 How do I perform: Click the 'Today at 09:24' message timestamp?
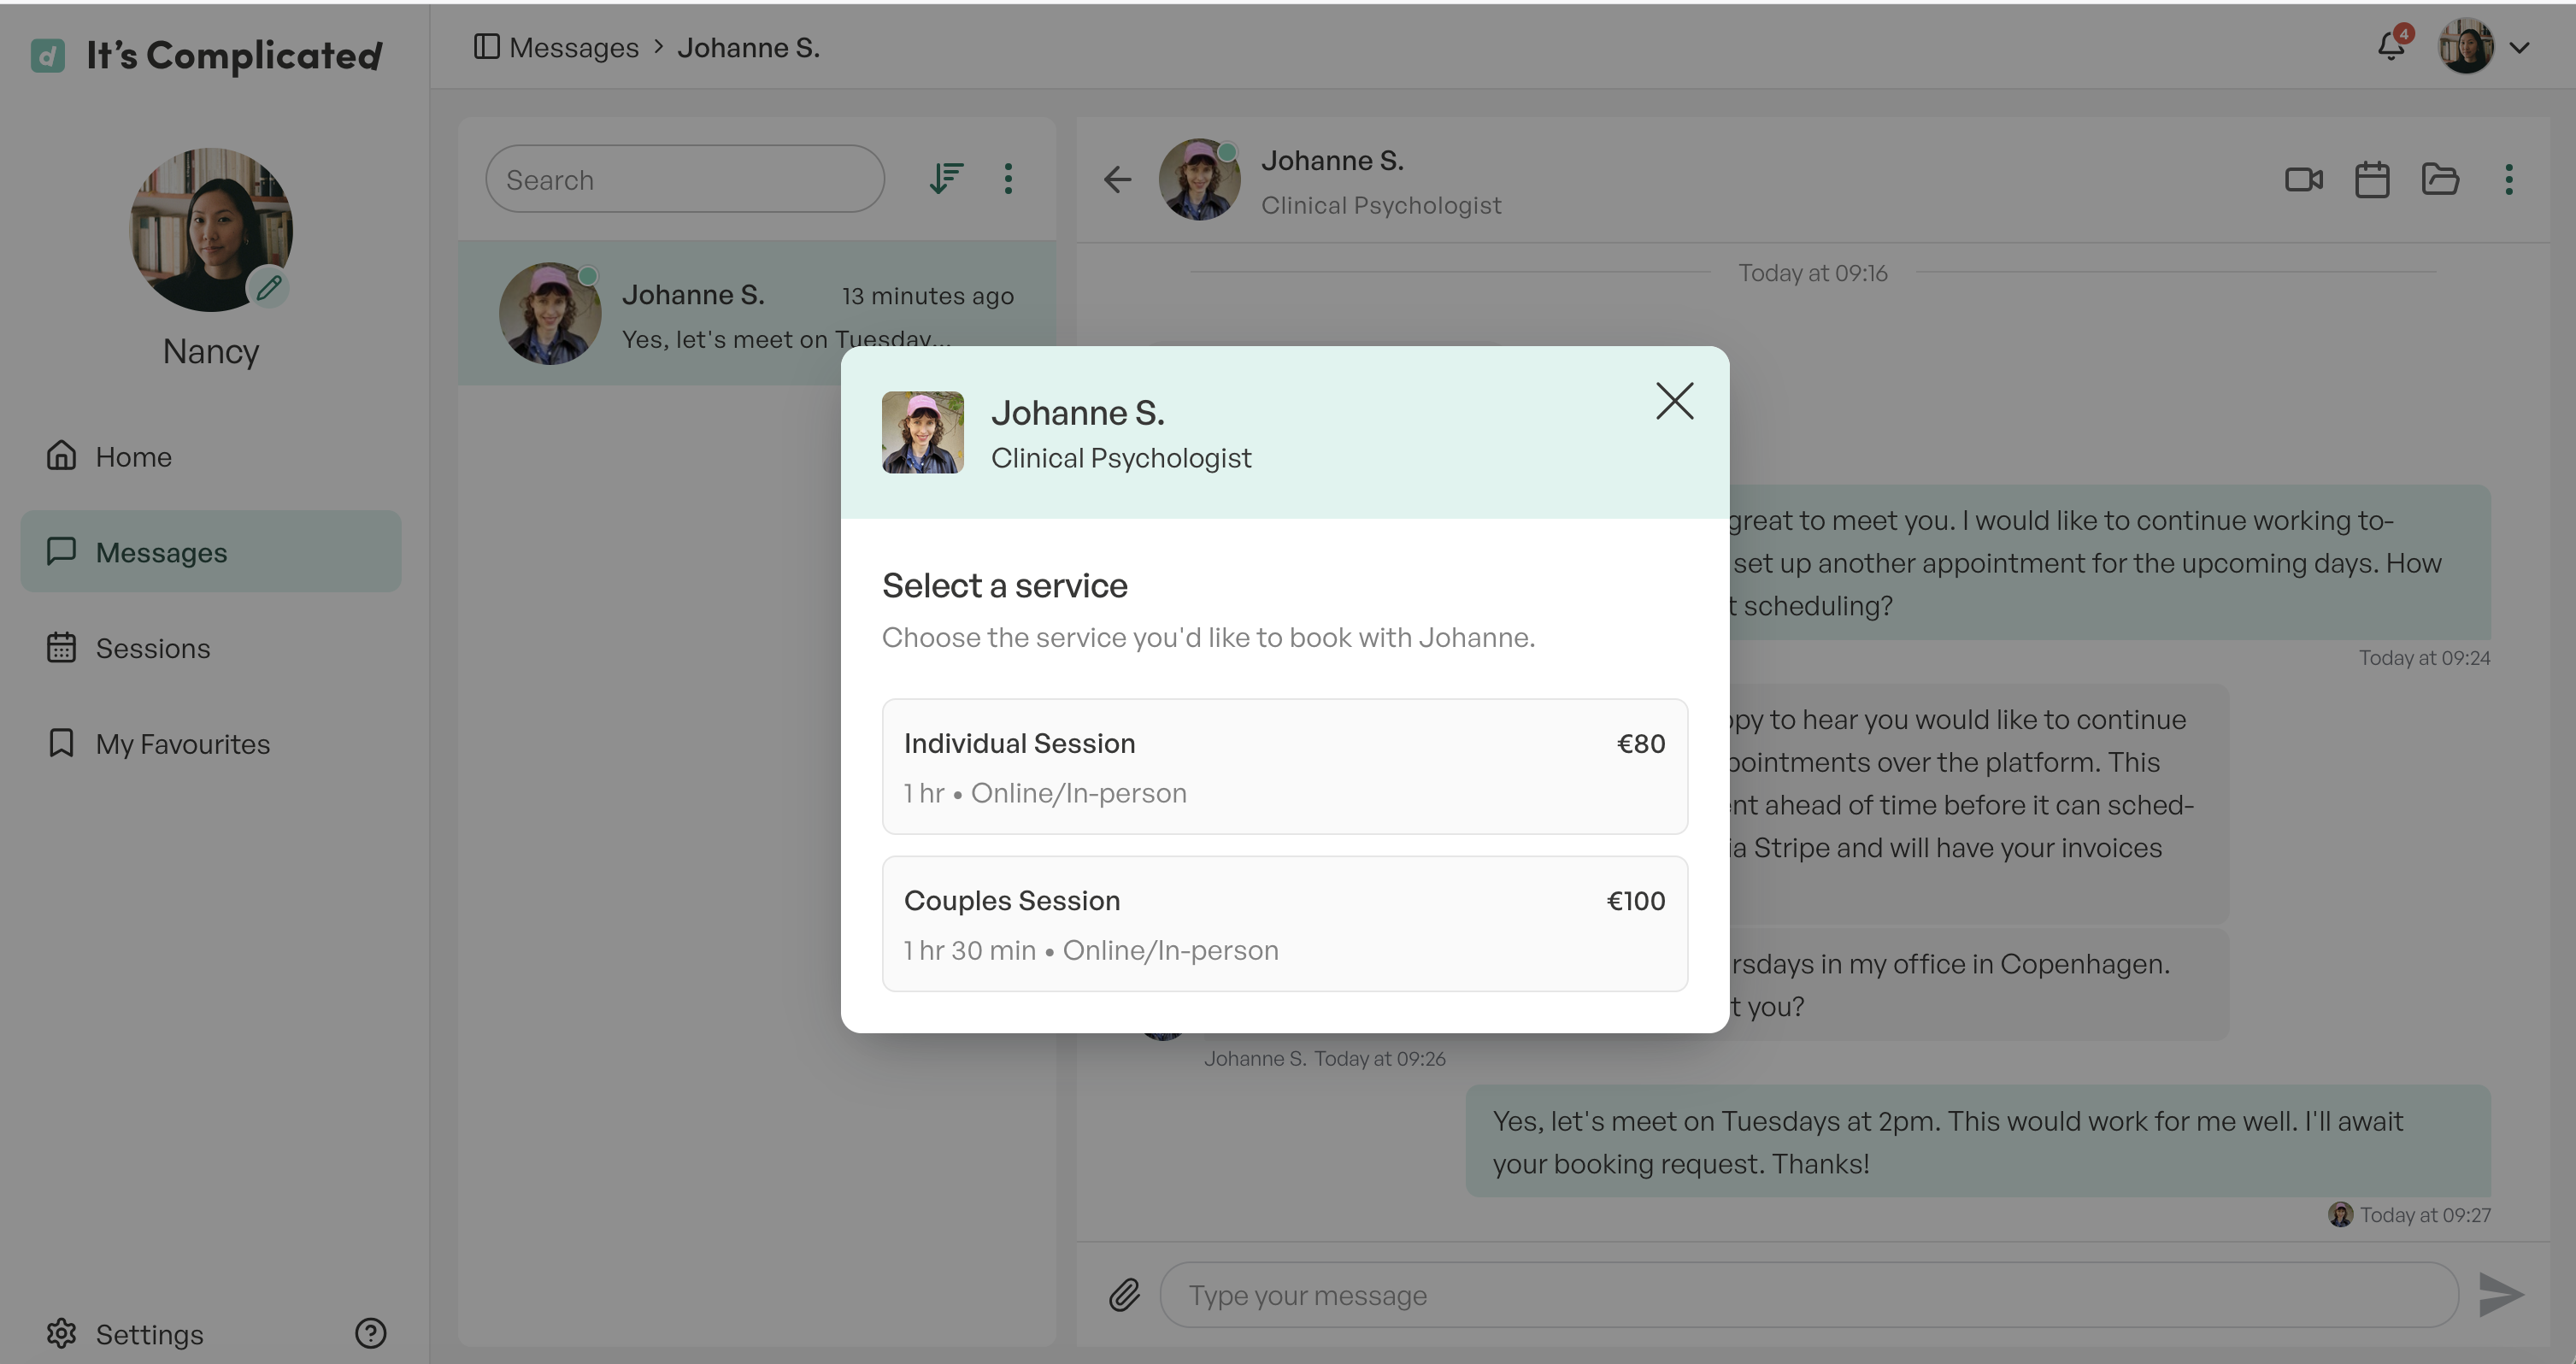tap(2424, 658)
